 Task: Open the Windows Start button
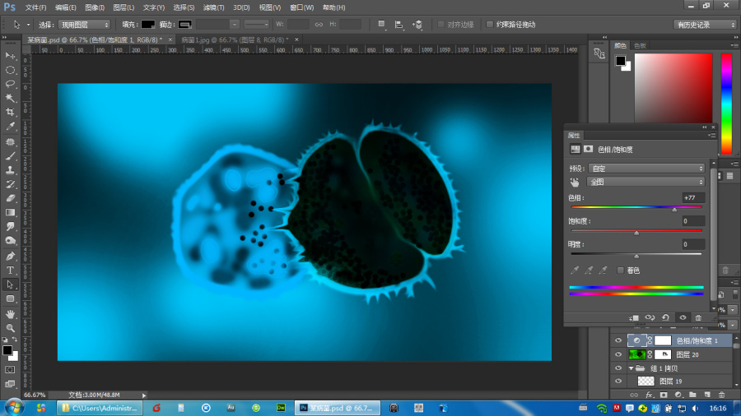[14, 407]
